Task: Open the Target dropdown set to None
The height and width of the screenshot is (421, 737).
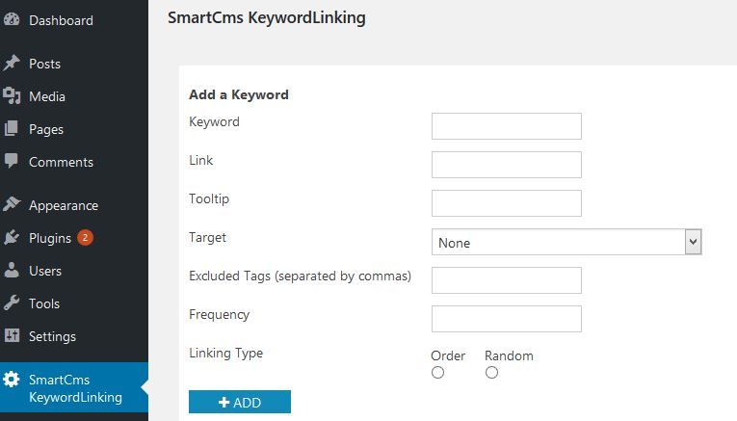Action: (566, 243)
